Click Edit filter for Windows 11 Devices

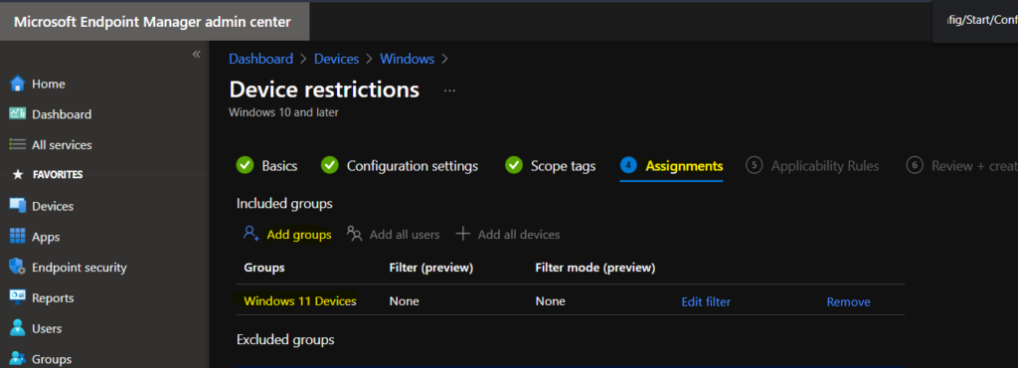pos(706,301)
